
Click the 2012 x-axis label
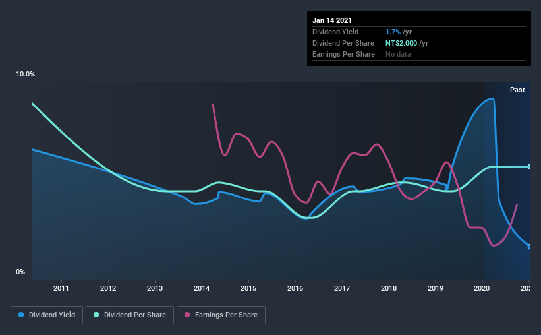point(108,288)
